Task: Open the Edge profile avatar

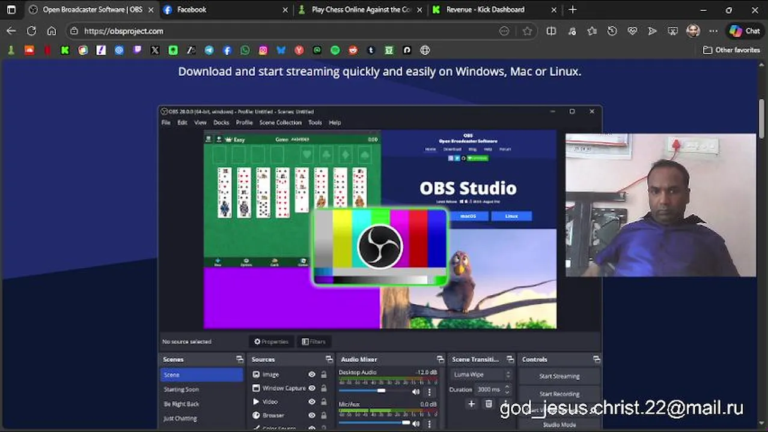Action: pyautogui.click(x=693, y=31)
